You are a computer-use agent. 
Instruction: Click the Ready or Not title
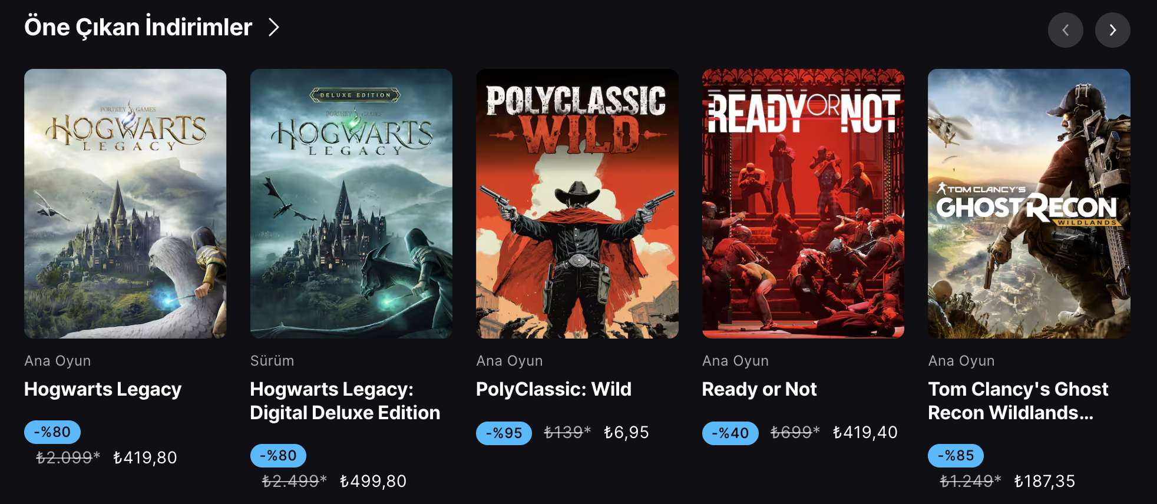point(759,389)
